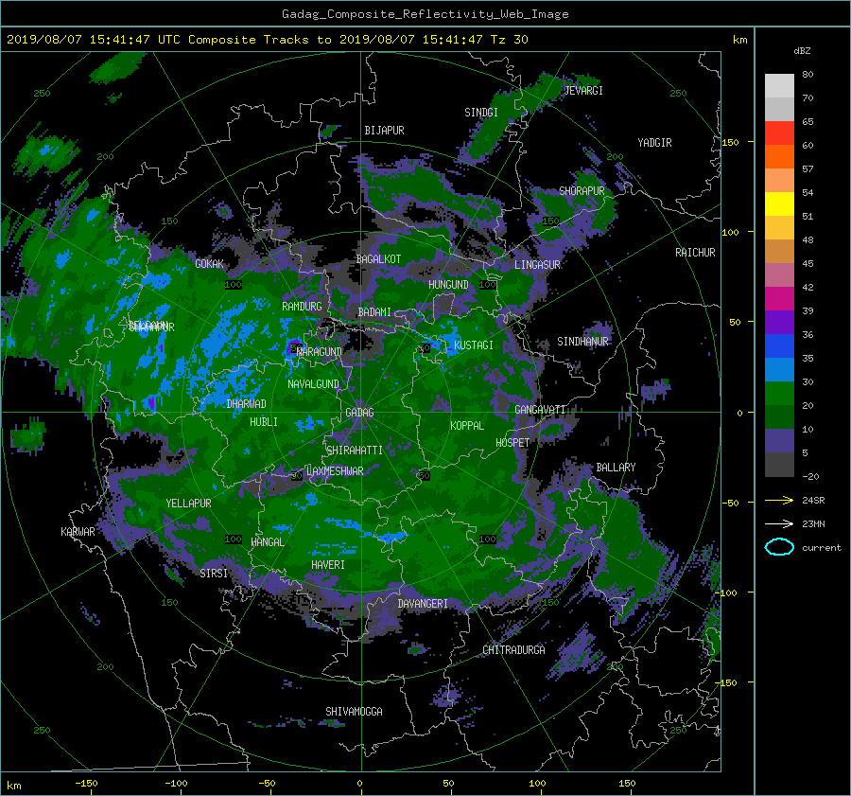Click the 'current' legend text
This screenshot has height=796, width=851.
point(822,548)
